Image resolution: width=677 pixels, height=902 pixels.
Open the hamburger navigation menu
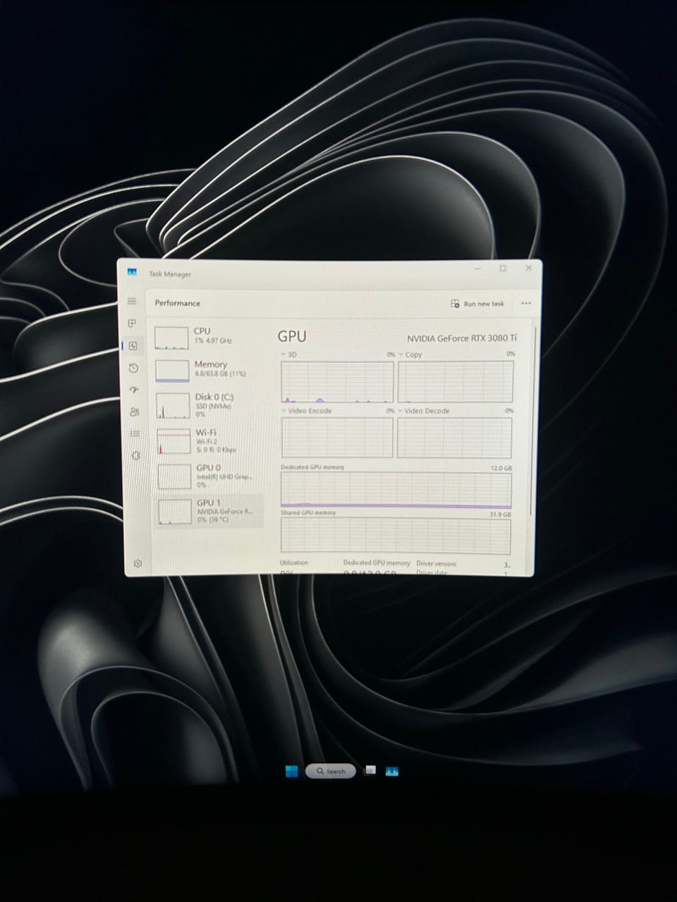click(131, 301)
